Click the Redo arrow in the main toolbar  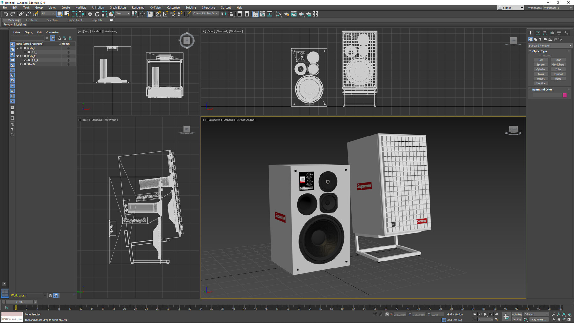pos(13,14)
